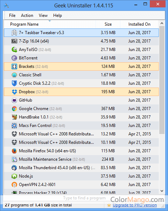This screenshot has height=211, width=168.
Task: Select 'Node.js' program name
Action: pyautogui.click(x=26, y=176)
